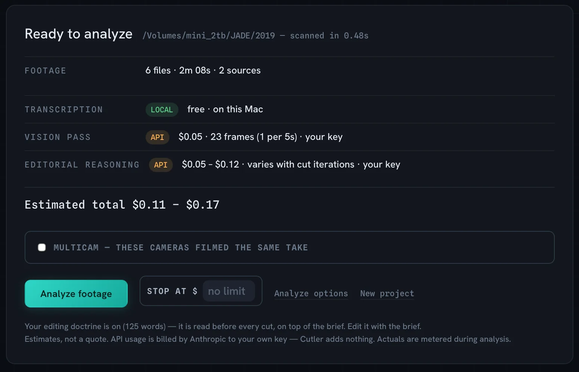Start a New project

point(387,294)
